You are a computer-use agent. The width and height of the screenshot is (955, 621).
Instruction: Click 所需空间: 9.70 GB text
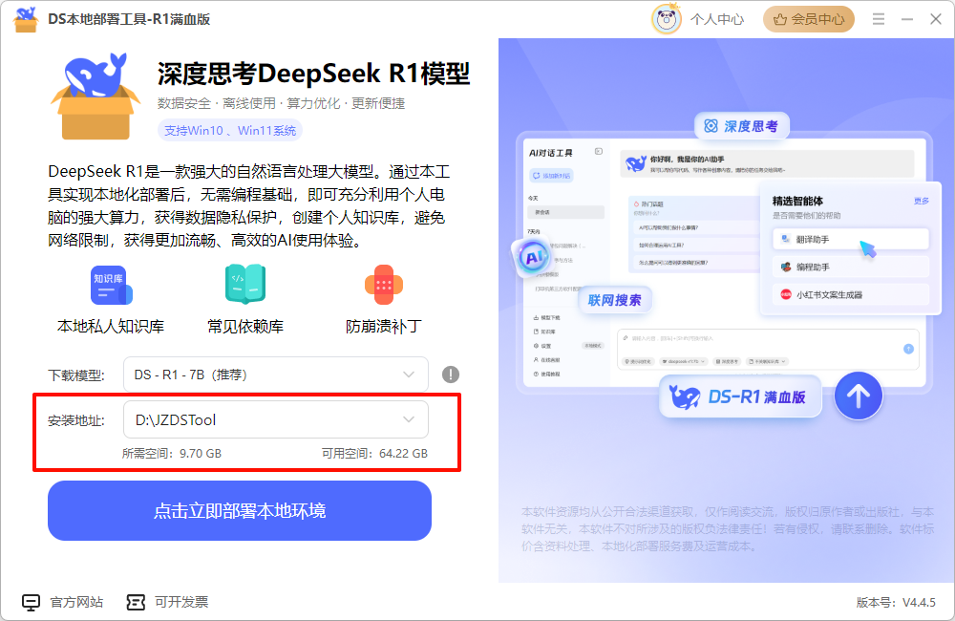coord(172,454)
